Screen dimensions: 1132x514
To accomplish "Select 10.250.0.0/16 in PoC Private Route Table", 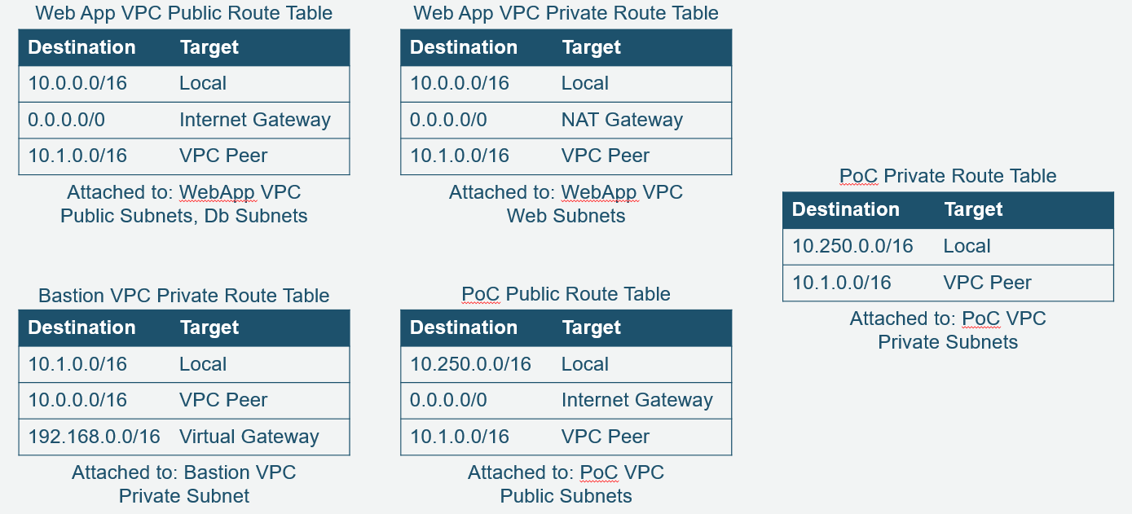I will pos(852,246).
